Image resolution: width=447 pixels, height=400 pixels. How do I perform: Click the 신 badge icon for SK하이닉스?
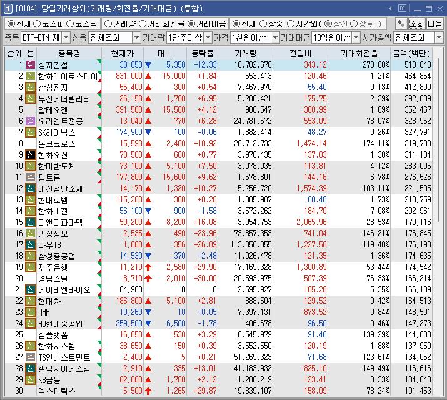pos(31,132)
